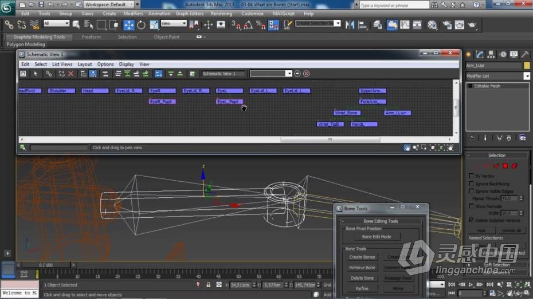Activate the Bind to Space Warp tool
Screen dimensions: 533x299
tap(34, 25)
